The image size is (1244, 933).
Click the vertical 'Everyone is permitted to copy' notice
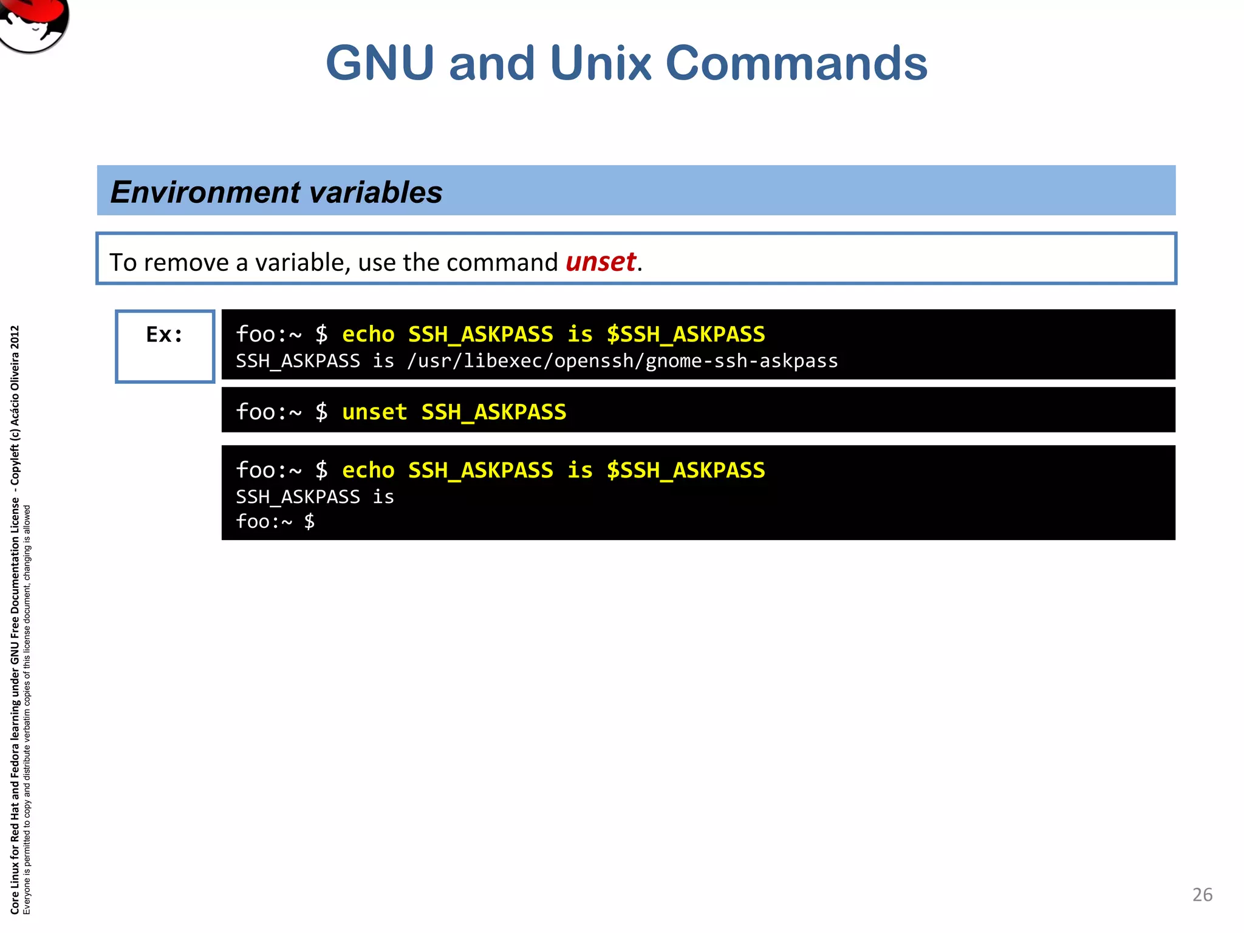[27, 709]
